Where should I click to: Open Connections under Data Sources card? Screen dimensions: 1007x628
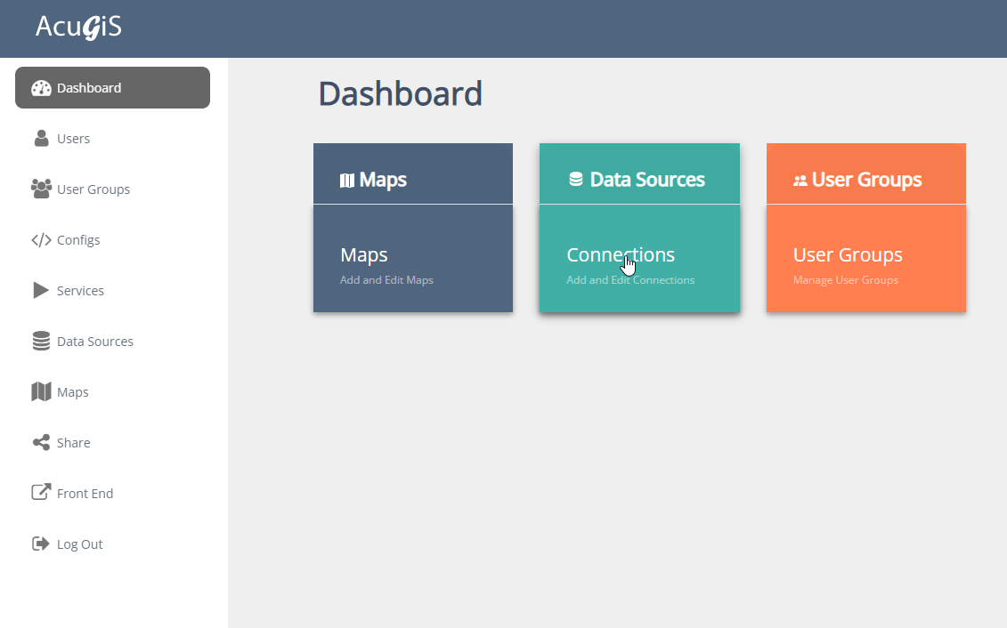click(x=621, y=255)
